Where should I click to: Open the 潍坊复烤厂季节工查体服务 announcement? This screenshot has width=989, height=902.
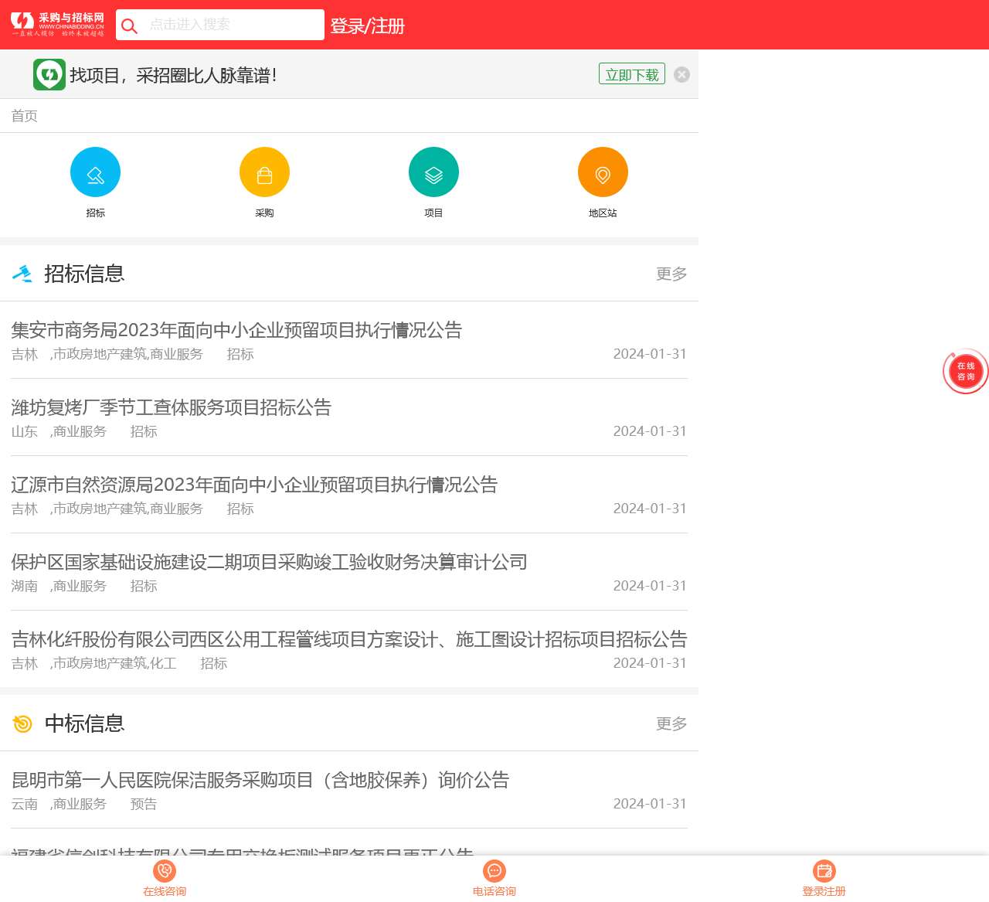(x=172, y=407)
